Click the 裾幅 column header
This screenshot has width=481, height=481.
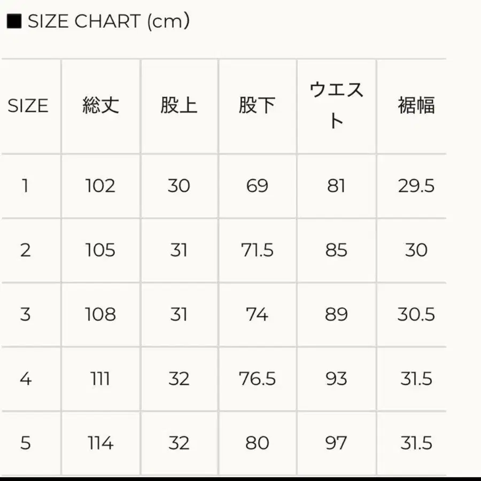[x=416, y=106]
